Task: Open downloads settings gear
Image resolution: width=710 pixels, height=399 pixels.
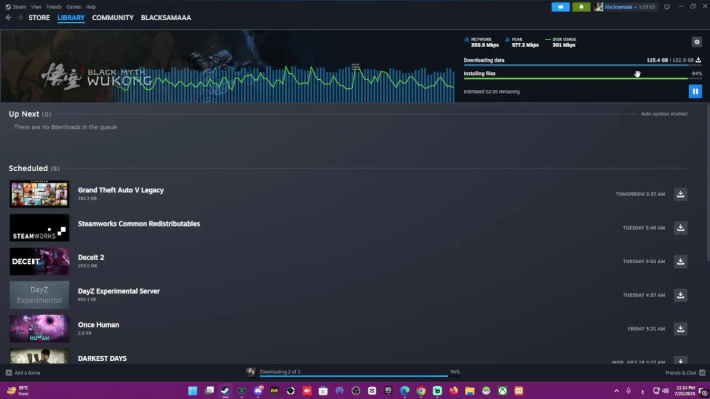Action: pyautogui.click(x=697, y=42)
